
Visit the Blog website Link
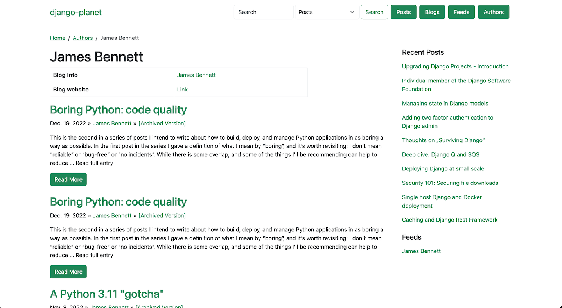point(182,90)
